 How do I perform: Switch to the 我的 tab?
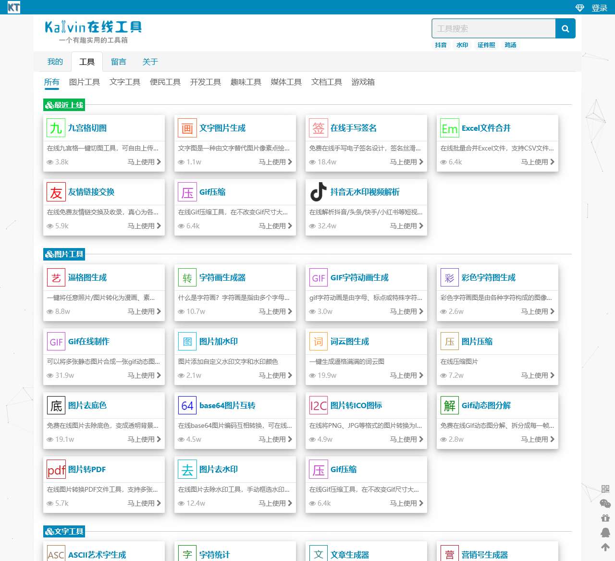(x=54, y=62)
